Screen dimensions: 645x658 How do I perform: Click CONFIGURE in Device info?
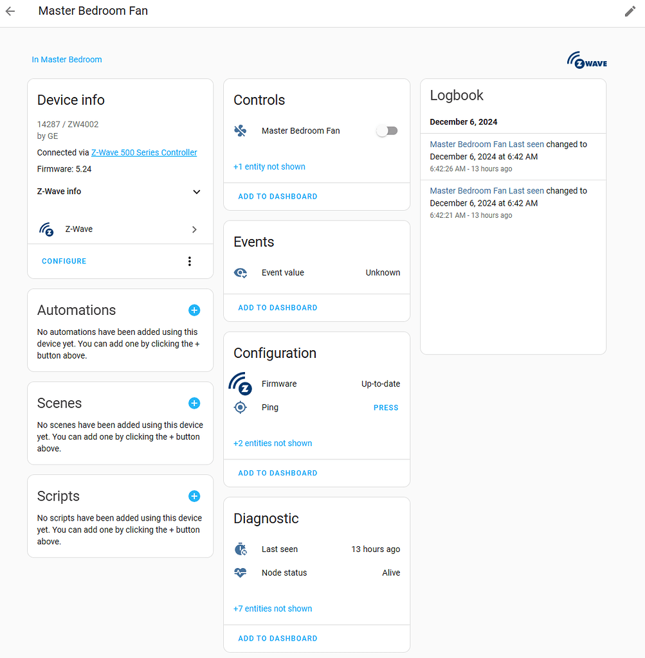tap(64, 261)
